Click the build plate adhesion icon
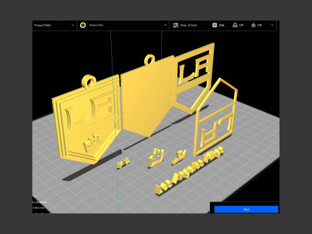The height and width of the screenshot is (234, 312). [x=253, y=25]
